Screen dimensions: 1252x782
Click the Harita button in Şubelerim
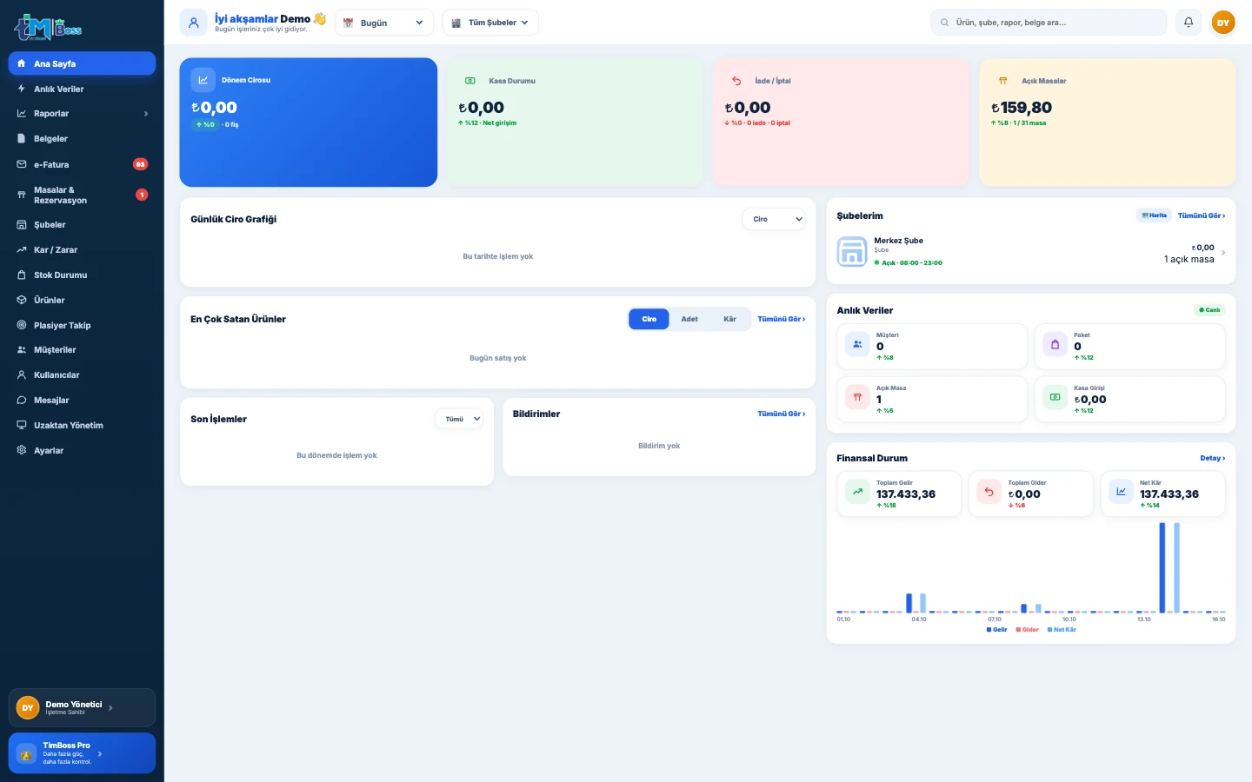tap(1155, 215)
